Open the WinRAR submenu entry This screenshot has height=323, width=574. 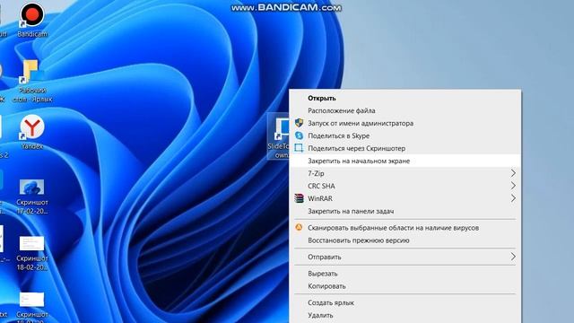point(404,198)
